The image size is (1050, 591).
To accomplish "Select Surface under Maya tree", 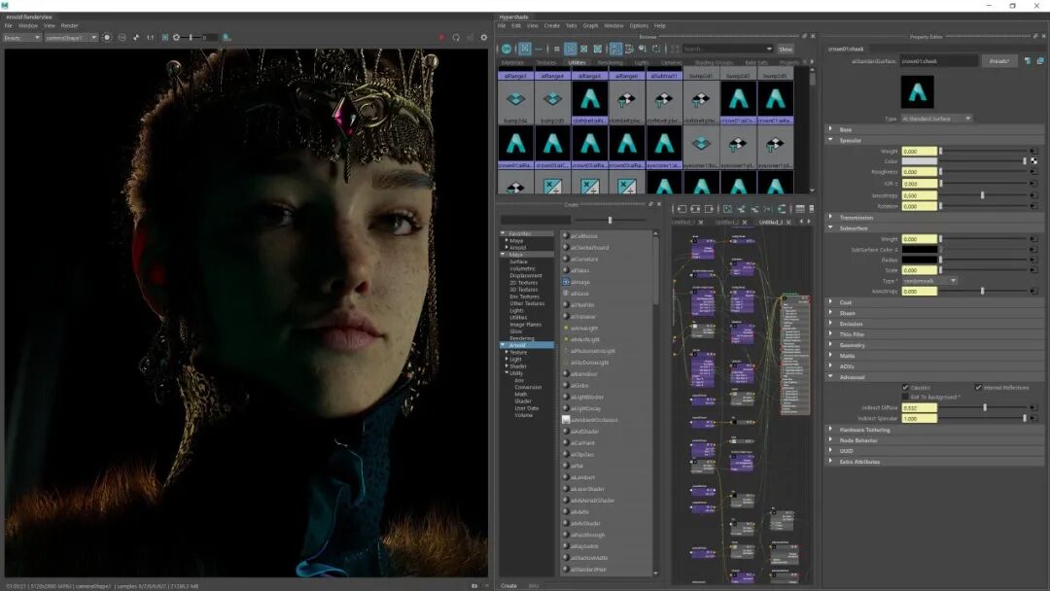I will tap(518, 261).
